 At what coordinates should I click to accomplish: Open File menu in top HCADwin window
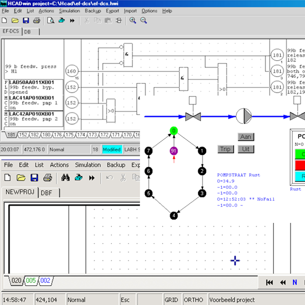coord(5,11)
